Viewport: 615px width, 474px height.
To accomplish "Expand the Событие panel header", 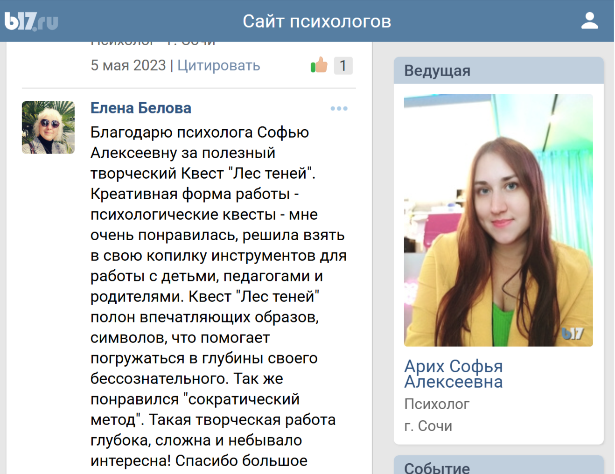I will pyautogui.click(x=498, y=467).
